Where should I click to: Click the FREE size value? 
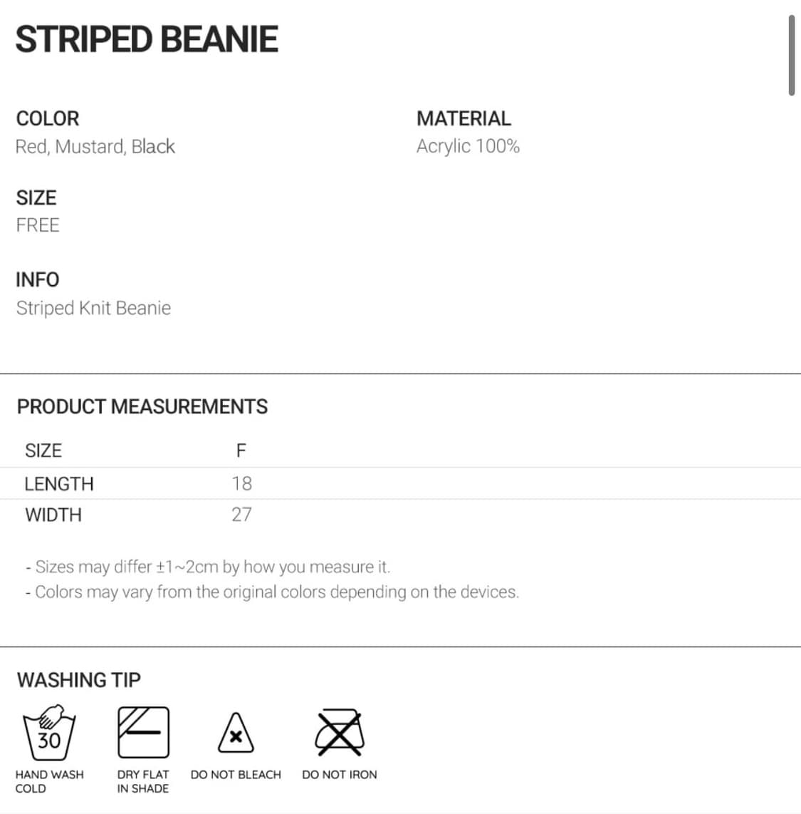point(38,225)
